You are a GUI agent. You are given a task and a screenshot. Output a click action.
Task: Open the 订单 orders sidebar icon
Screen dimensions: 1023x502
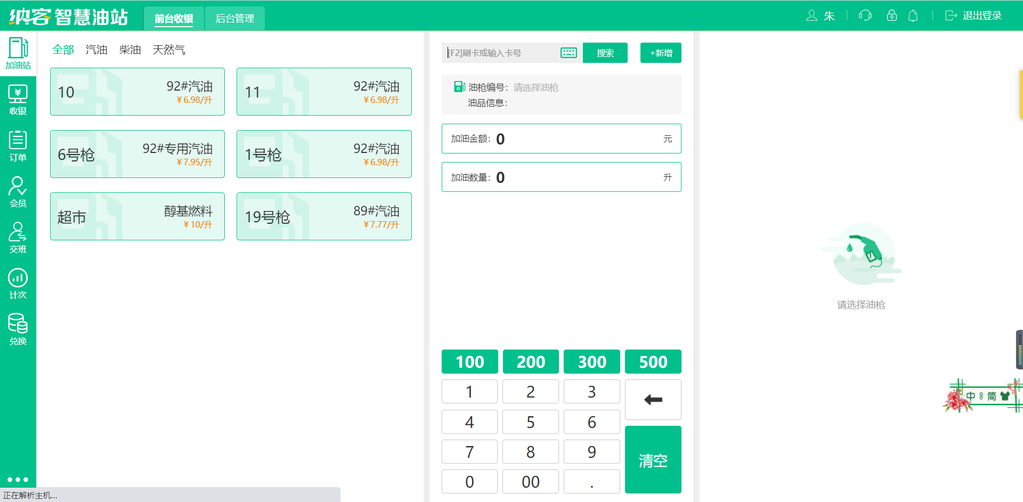(x=18, y=146)
